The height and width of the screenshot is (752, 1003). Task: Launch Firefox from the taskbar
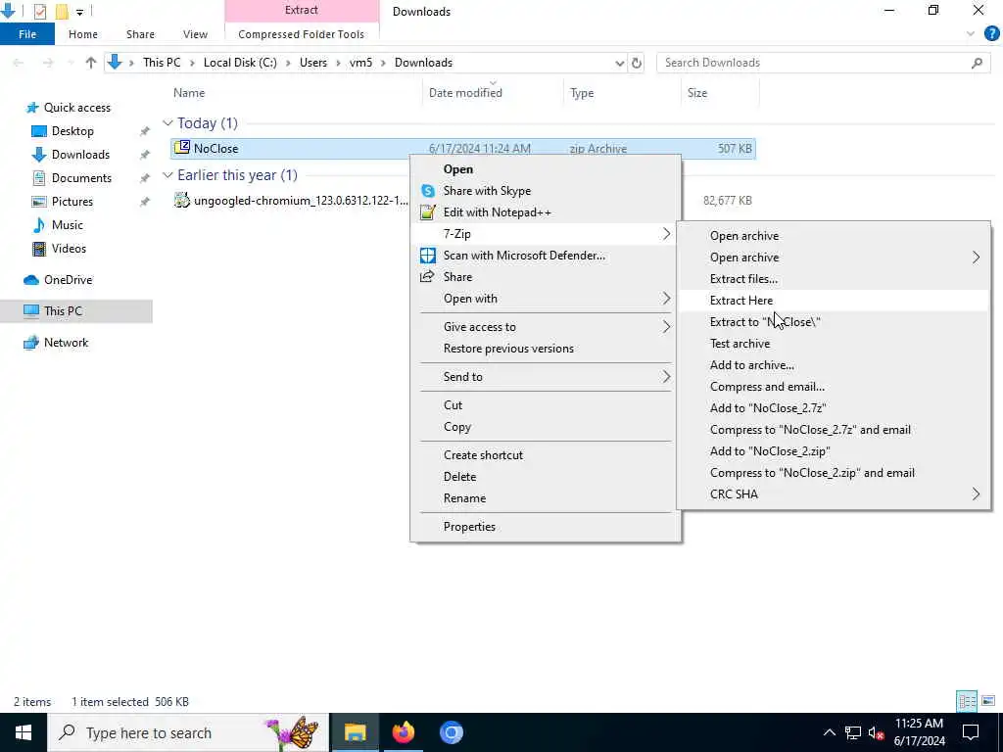403,732
